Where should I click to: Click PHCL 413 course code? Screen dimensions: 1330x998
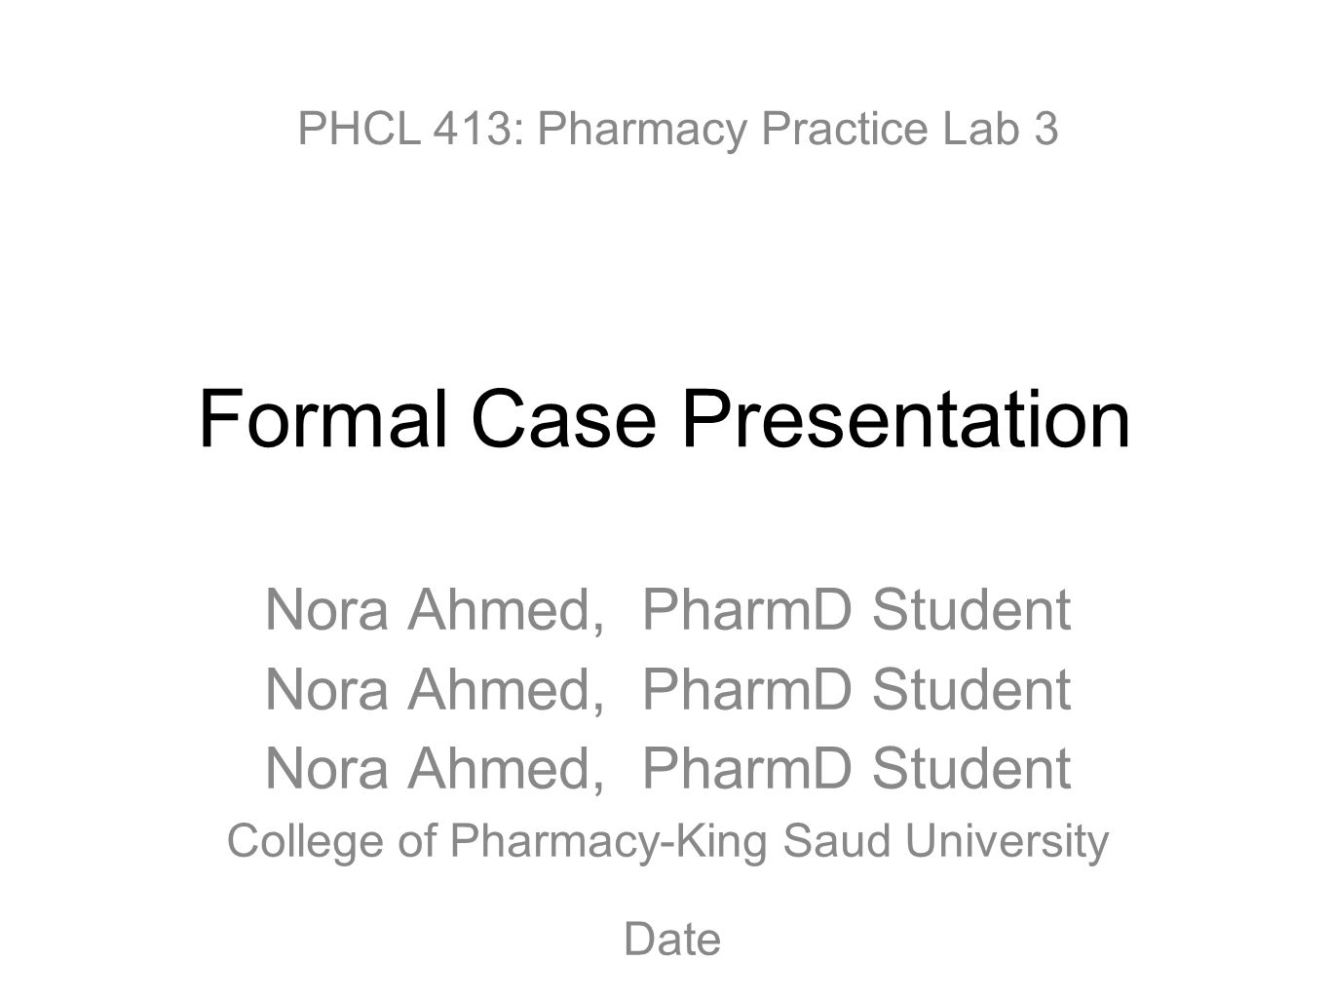pyautogui.click(x=406, y=129)
